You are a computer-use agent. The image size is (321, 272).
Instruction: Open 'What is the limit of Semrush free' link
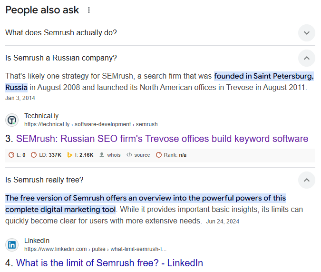(109, 263)
